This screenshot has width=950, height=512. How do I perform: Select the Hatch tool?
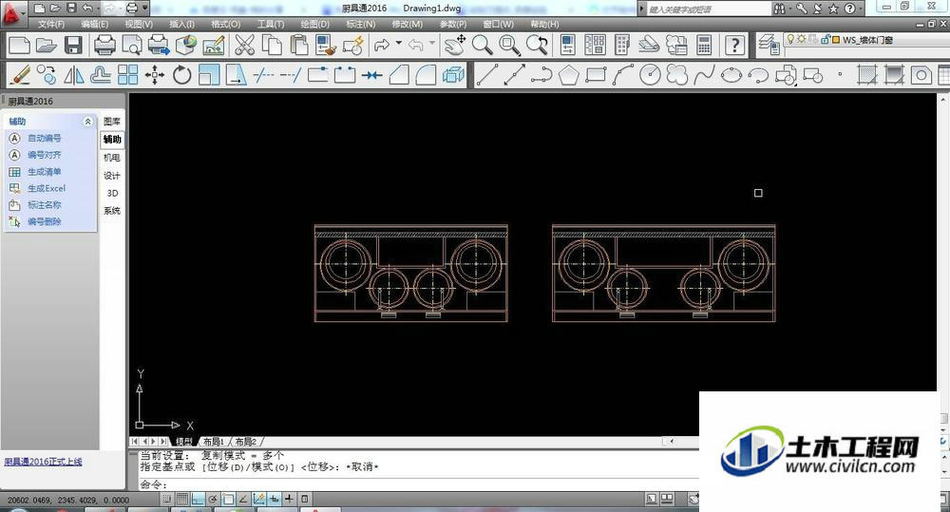point(867,75)
